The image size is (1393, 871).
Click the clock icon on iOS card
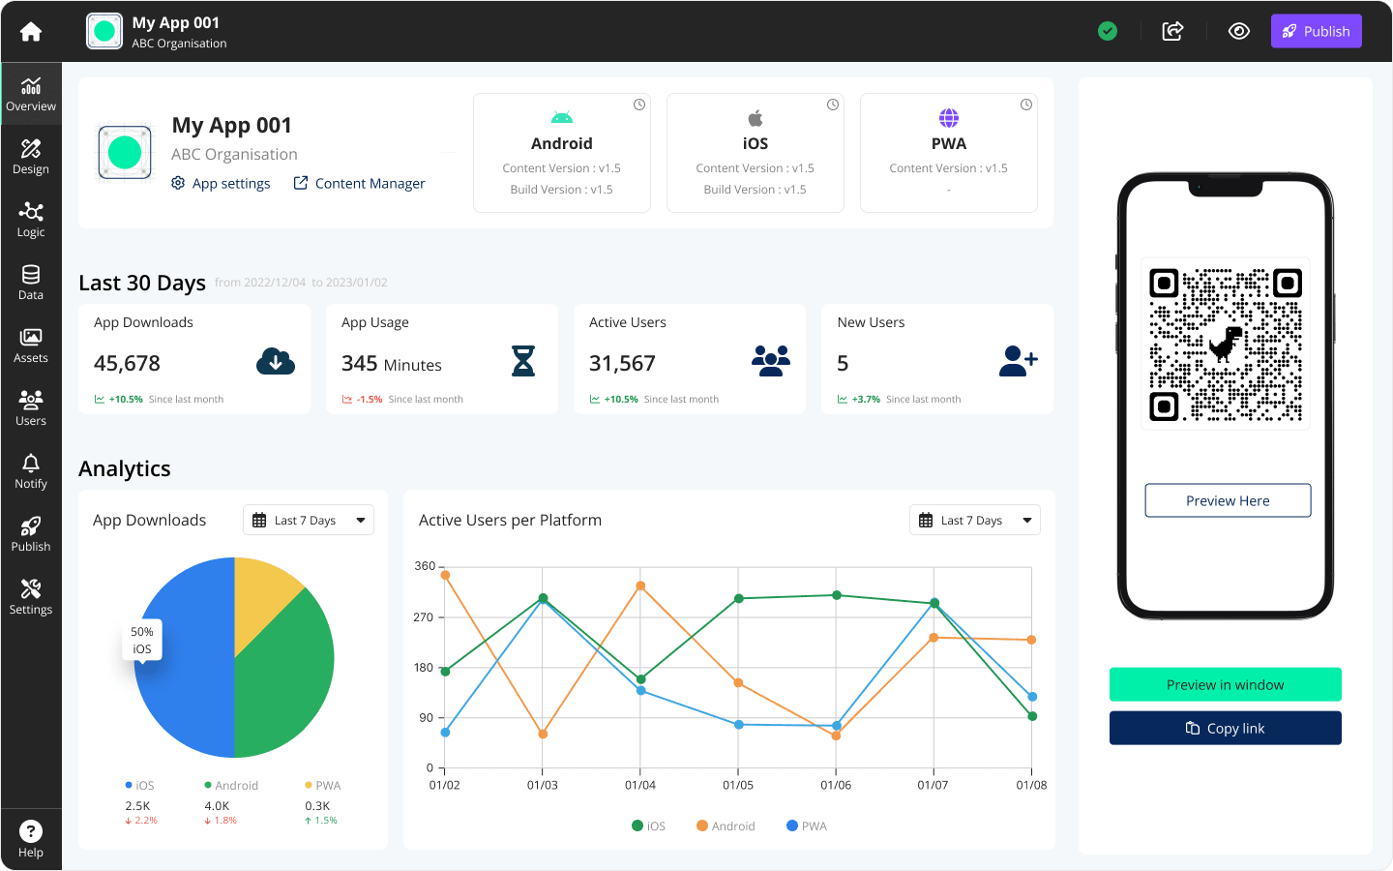(x=833, y=105)
